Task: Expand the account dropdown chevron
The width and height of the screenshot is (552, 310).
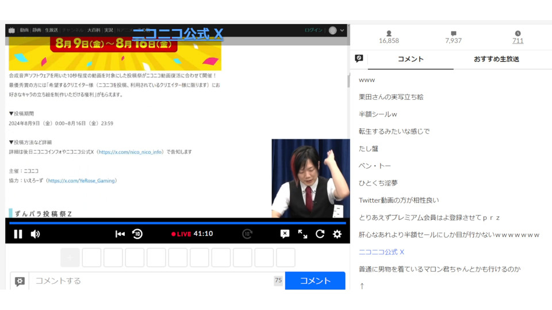Action: coord(342,30)
